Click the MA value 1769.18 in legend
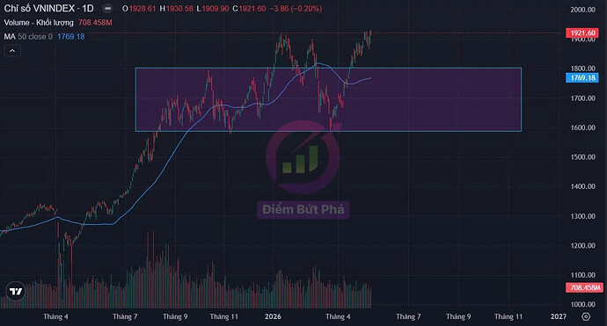This screenshot has height=326, width=607. pyautogui.click(x=71, y=36)
